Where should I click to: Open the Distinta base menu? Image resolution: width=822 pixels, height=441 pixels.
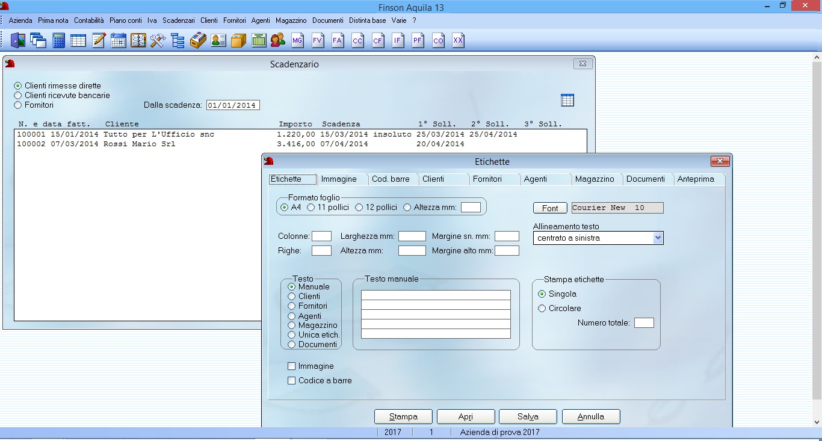(x=368, y=20)
